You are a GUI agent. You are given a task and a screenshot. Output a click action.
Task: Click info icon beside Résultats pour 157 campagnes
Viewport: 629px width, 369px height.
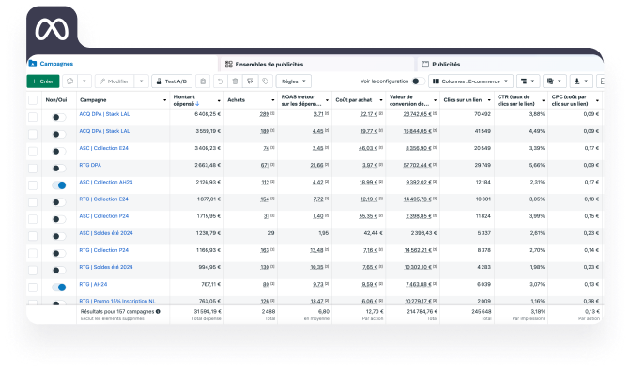point(158,311)
